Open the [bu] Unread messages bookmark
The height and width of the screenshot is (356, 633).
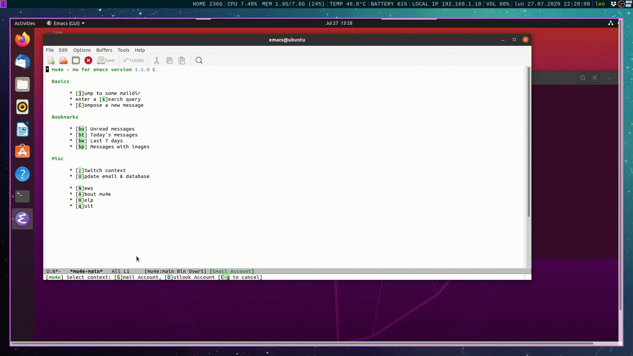[x=105, y=129]
